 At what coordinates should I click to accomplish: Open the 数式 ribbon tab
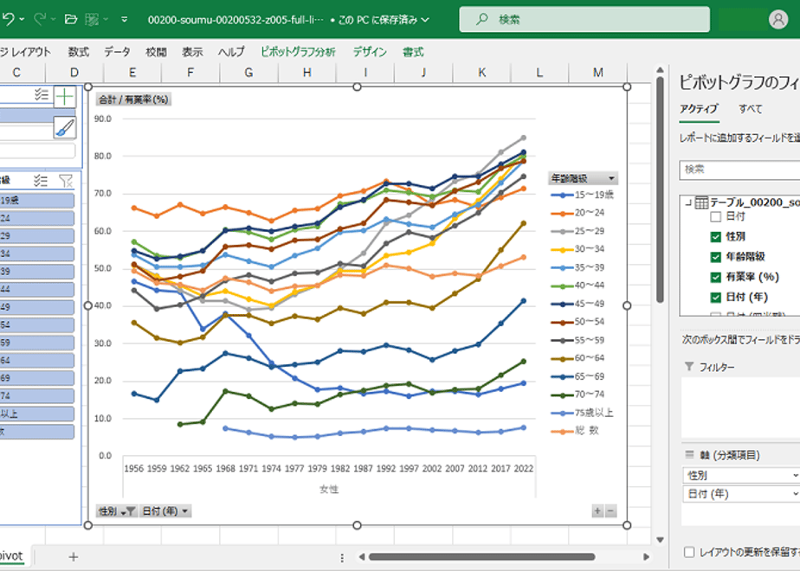tap(79, 52)
